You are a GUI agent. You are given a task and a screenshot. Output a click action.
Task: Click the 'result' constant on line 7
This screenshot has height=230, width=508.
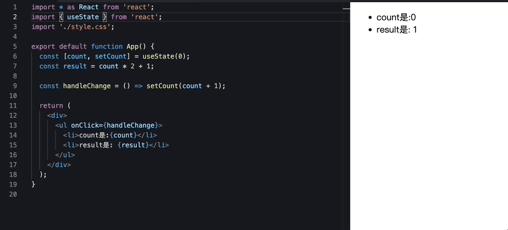pyautogui.click(x=75, y=66)
